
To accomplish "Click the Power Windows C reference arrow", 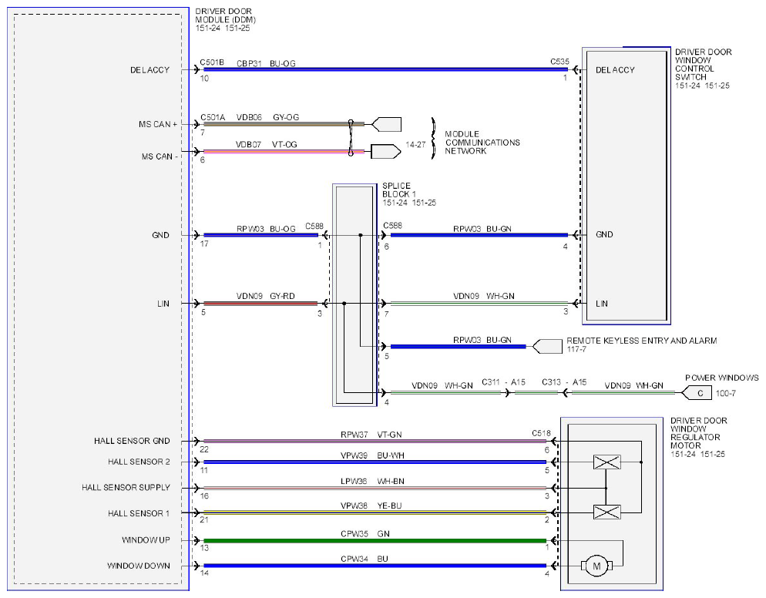I will tap(696, 393).
